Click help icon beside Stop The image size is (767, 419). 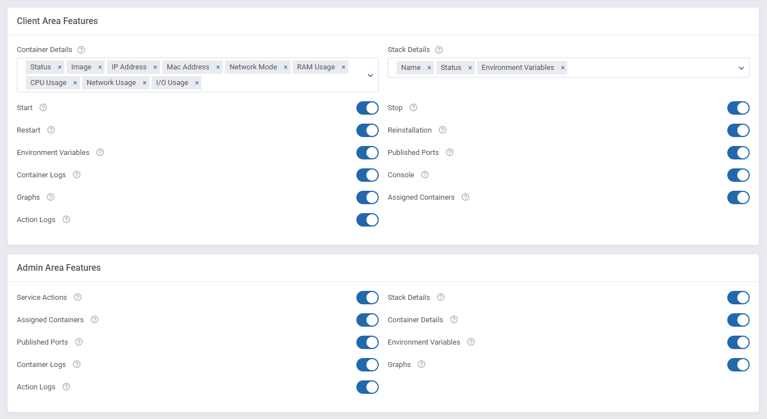[x=413, y=107]
